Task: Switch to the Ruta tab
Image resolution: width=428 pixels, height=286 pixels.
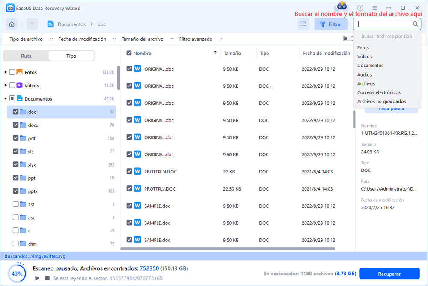Action: [x=26, y=56]
